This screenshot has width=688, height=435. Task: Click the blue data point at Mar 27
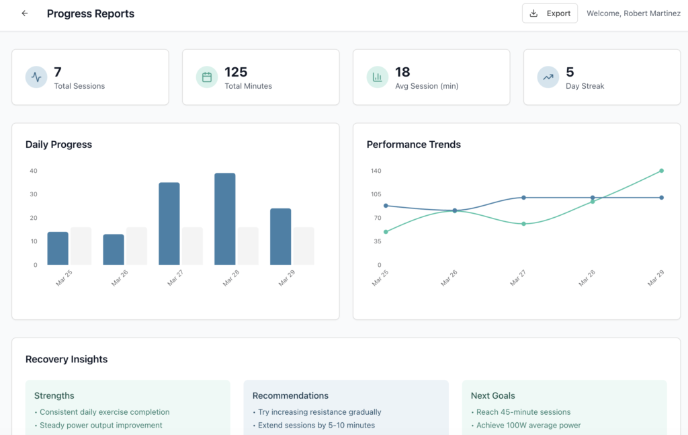[523, 198]
